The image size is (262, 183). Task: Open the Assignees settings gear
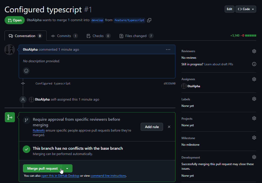coord(254,79)
